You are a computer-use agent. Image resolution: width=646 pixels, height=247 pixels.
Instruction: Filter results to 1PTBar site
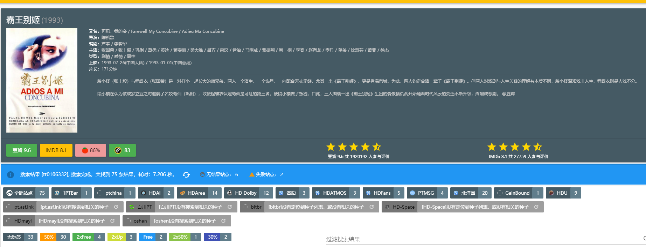(x=71, y=193)
